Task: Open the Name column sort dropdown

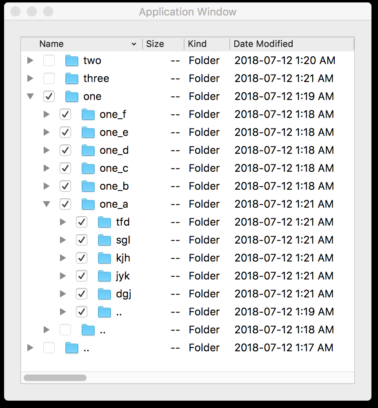Action: coord(135,44)
